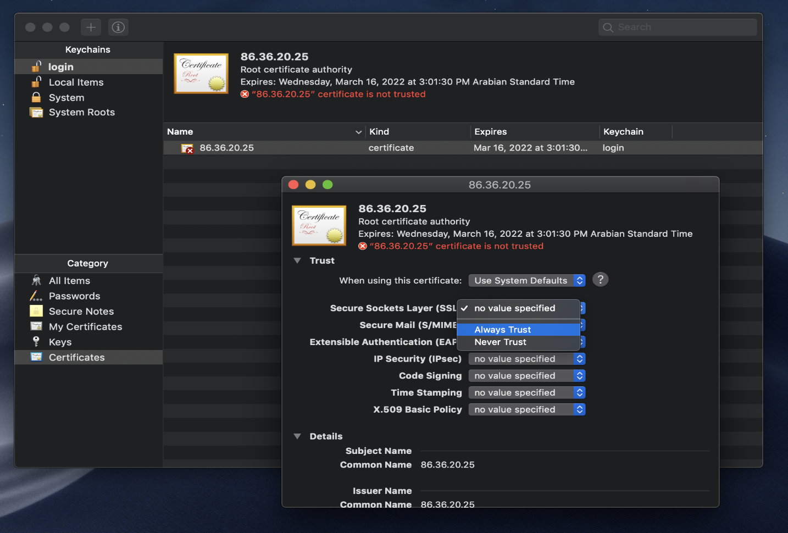Open trust settings help with question mark button

[601, 280]
